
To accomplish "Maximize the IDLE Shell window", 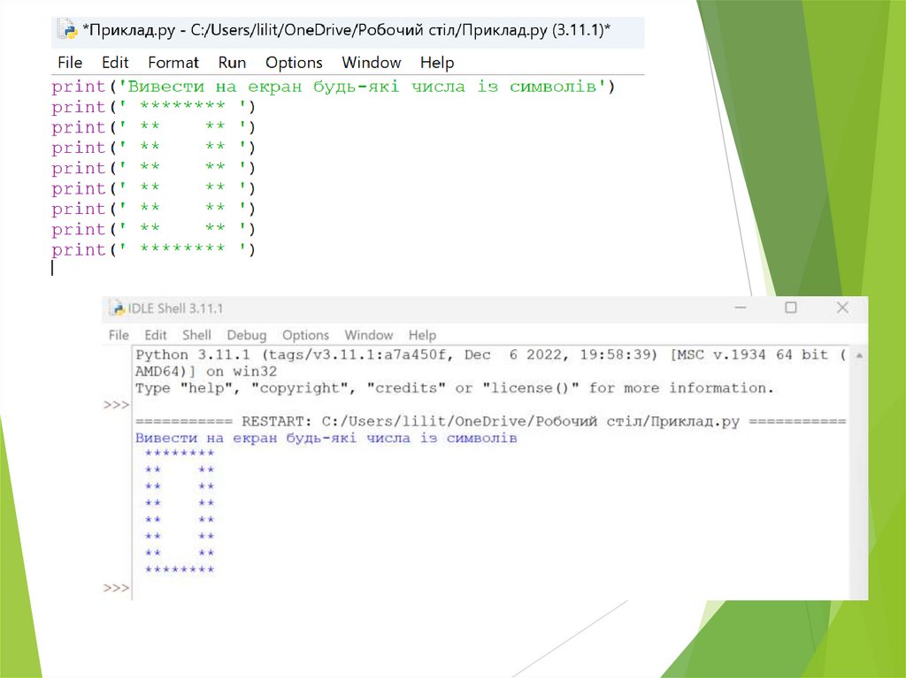I will point(791,308).
